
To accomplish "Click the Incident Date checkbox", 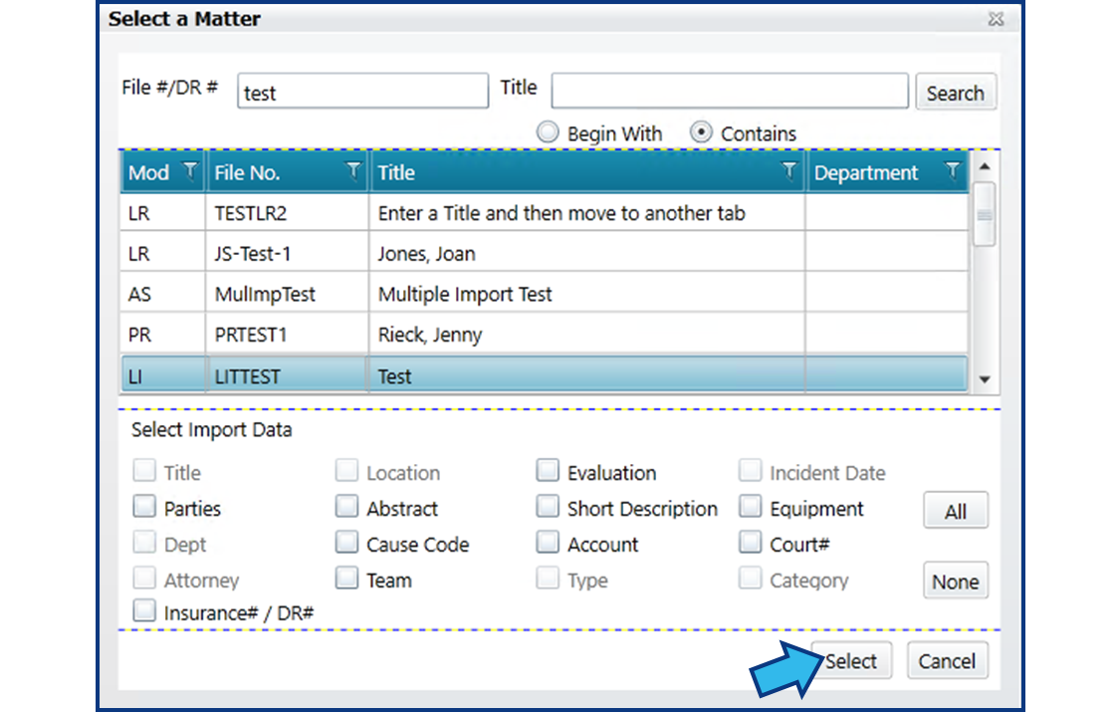I will pyautogui.click(x=750, y=471).
